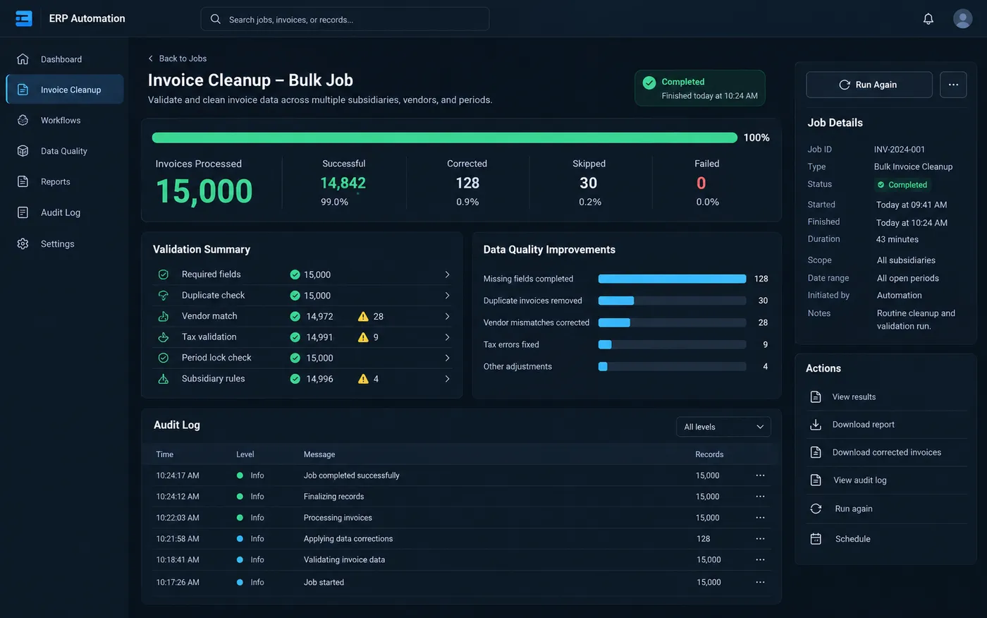Click the Data Quality cube icon
The image size is (987, 618).
(x=23, y=151)
